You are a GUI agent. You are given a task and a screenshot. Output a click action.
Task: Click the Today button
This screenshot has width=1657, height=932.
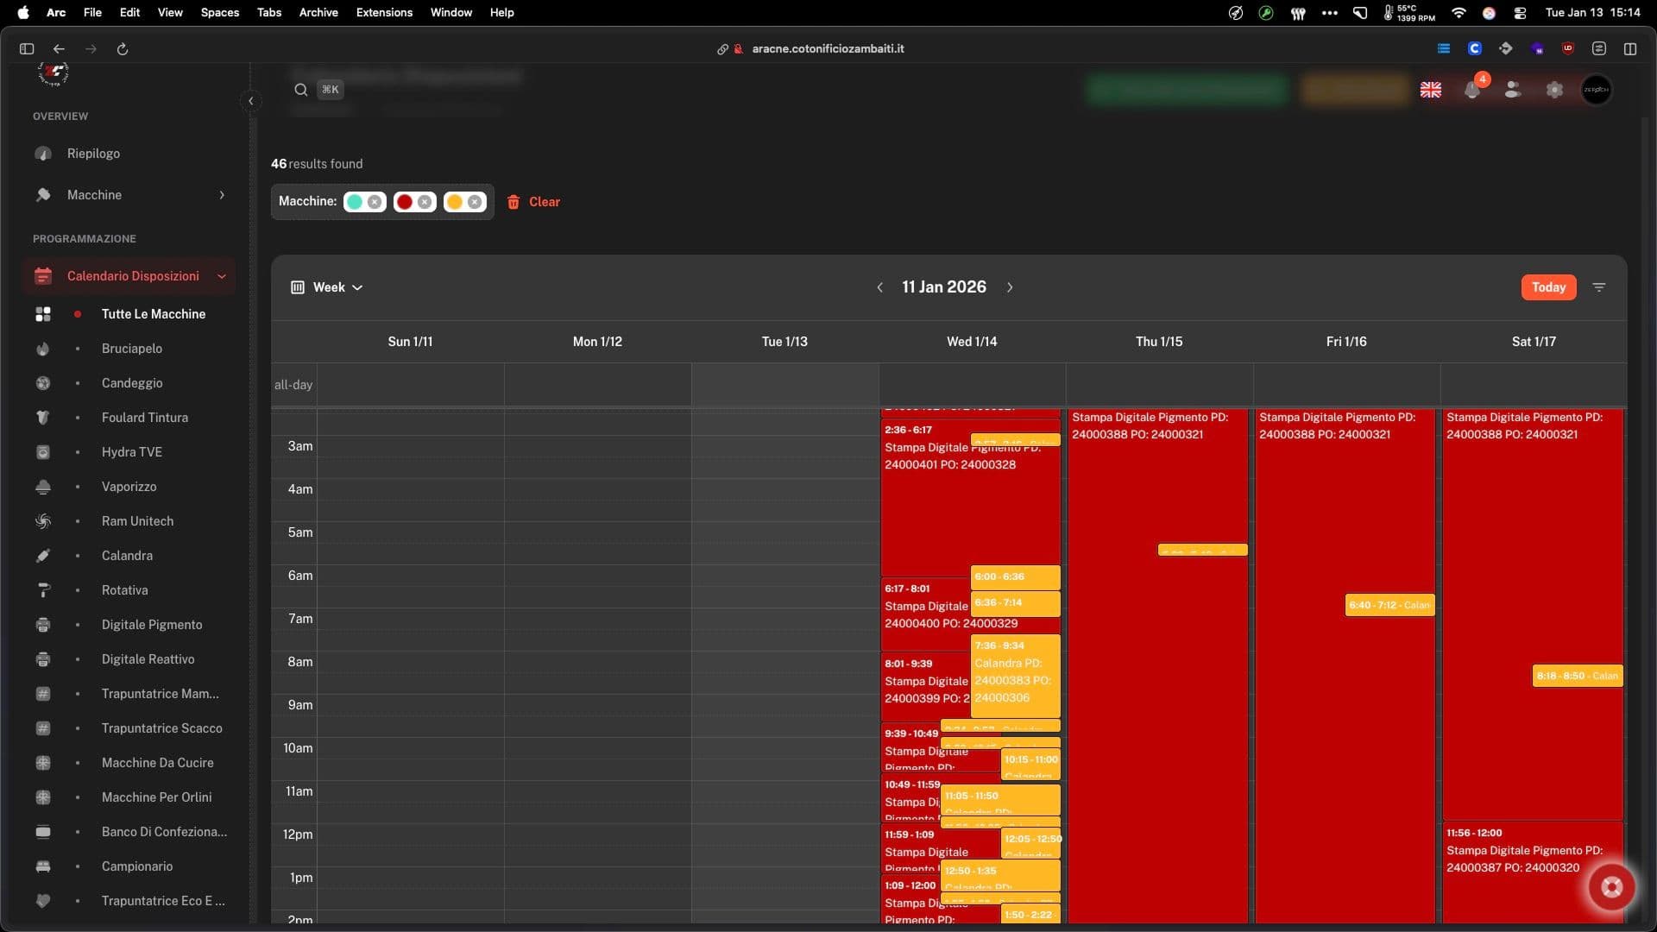tap(1548, 287)
